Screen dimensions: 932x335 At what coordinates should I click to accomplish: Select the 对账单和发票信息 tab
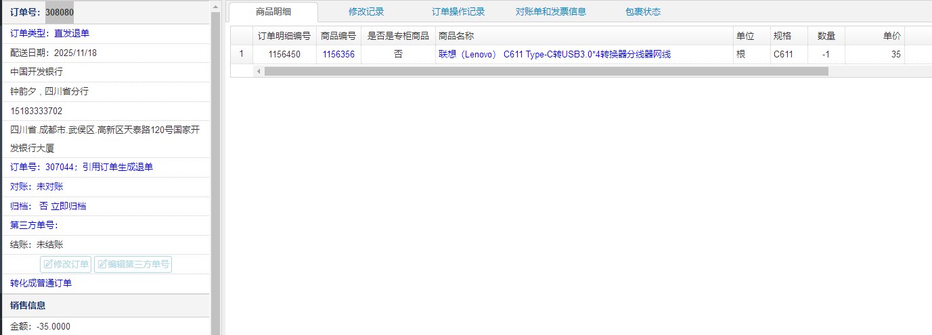(550, 11)
